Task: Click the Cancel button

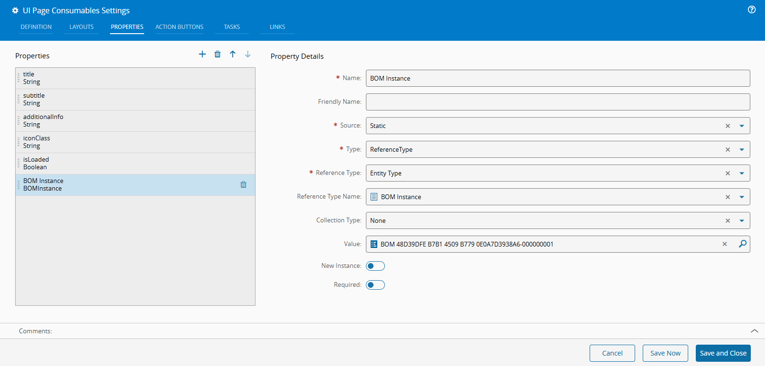Action: (x=612, y=353)
